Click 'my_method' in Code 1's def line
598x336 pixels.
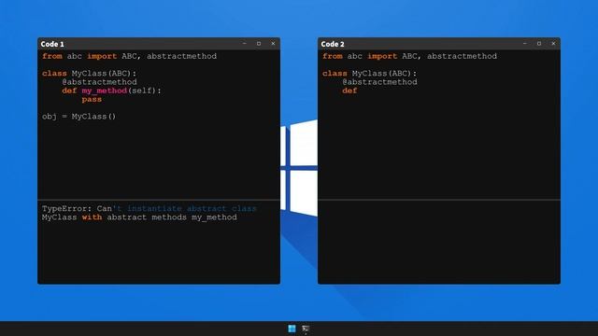[x=104, y=91]
